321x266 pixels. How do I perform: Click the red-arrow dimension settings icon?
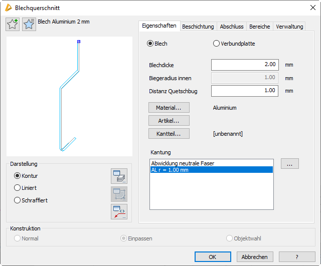point(119,211)
